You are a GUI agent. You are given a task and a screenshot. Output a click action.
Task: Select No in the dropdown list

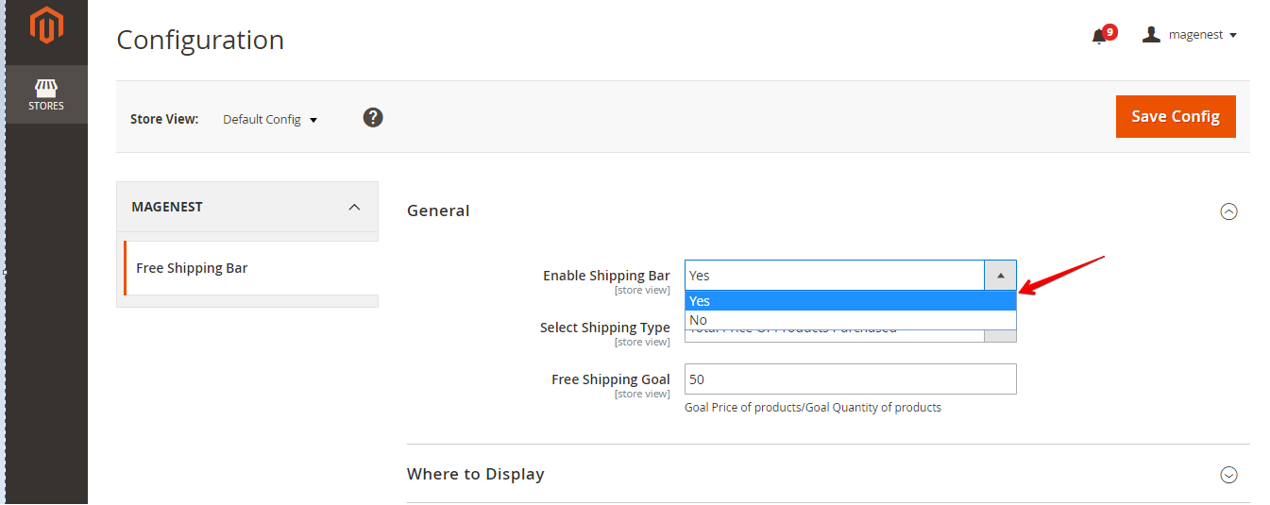tap(850, 320)
